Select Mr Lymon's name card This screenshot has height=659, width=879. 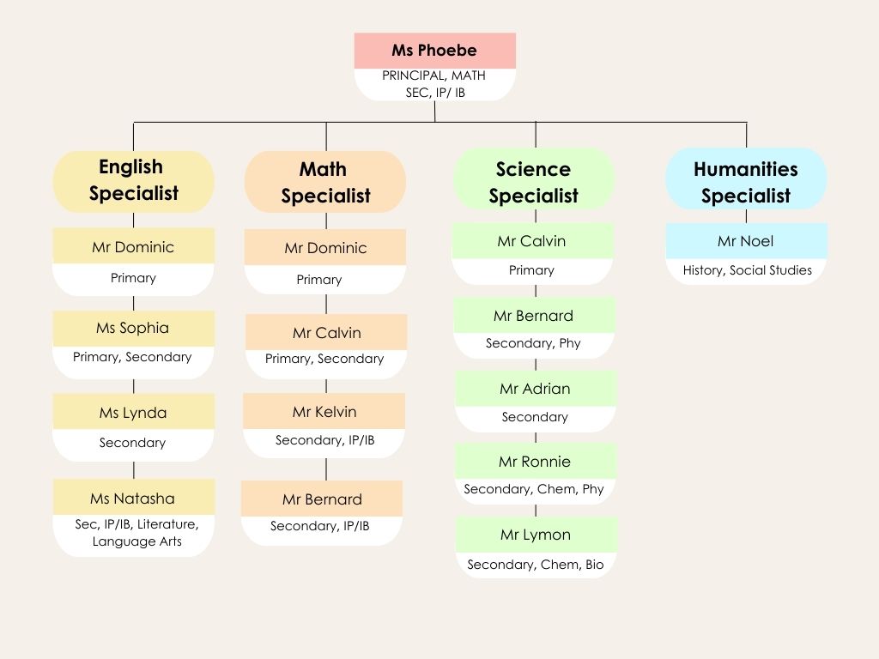pyautogui.click(x=536, y=547)
